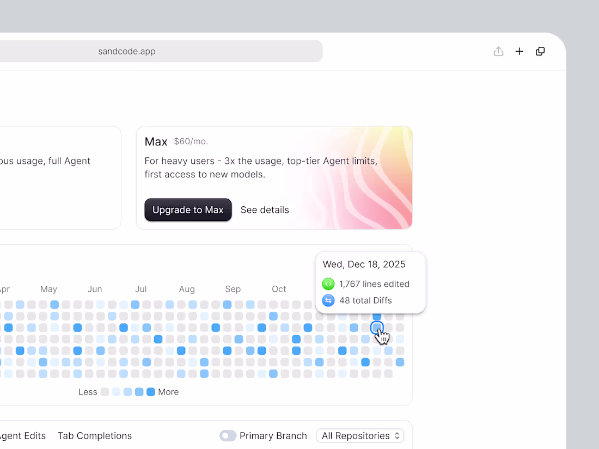This screenshot has width=599, height=449.
Task: Click the Max plan card gradient artwork
Action: pyautogui.click(x=355, y=178)
